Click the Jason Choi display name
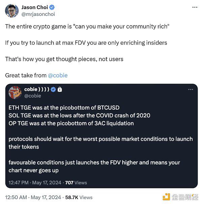 [35, 7]
